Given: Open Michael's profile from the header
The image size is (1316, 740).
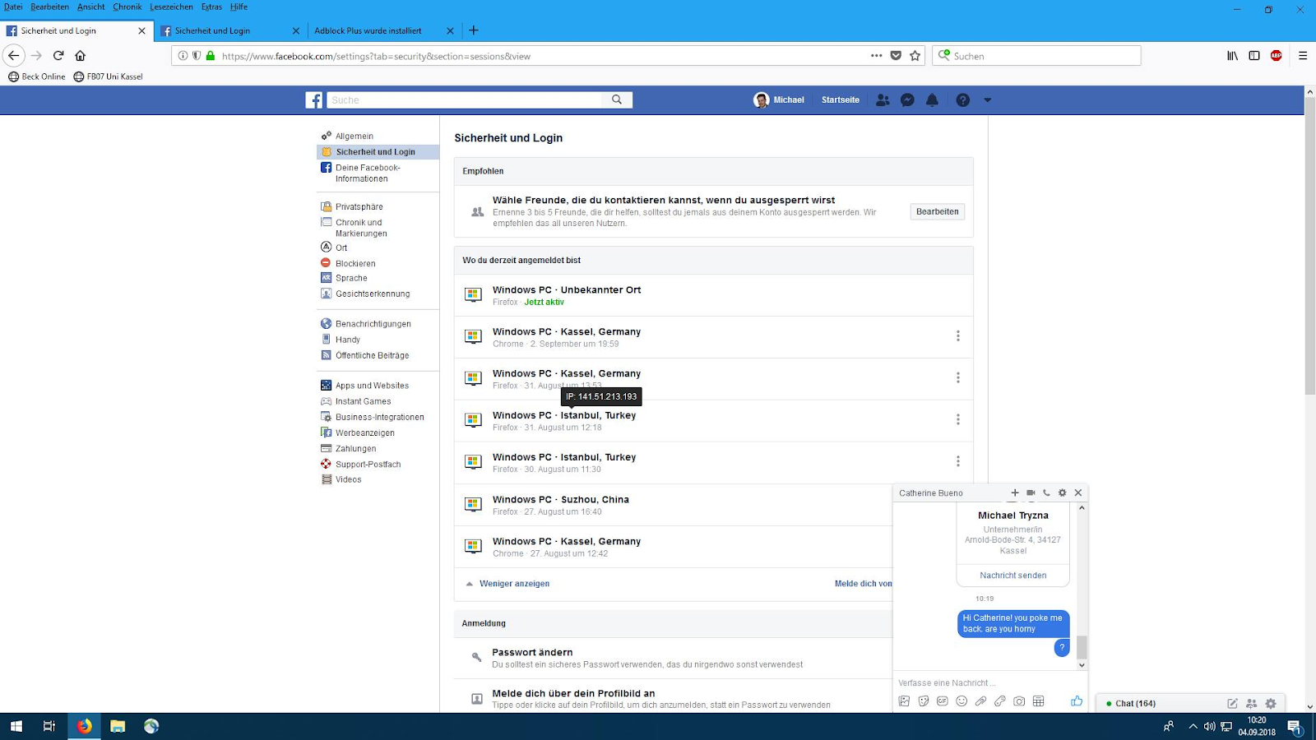Looking at the screenshot, I should (x=779, y=99).
